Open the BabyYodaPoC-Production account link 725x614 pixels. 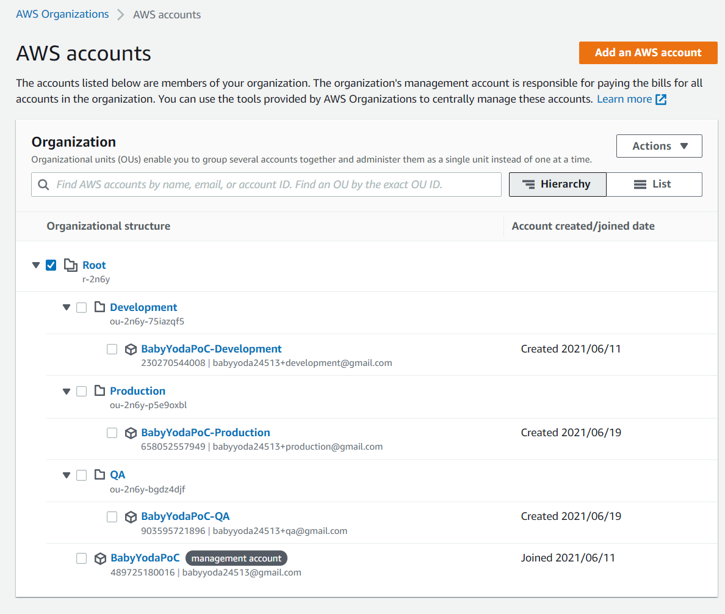tap(205, 433)
